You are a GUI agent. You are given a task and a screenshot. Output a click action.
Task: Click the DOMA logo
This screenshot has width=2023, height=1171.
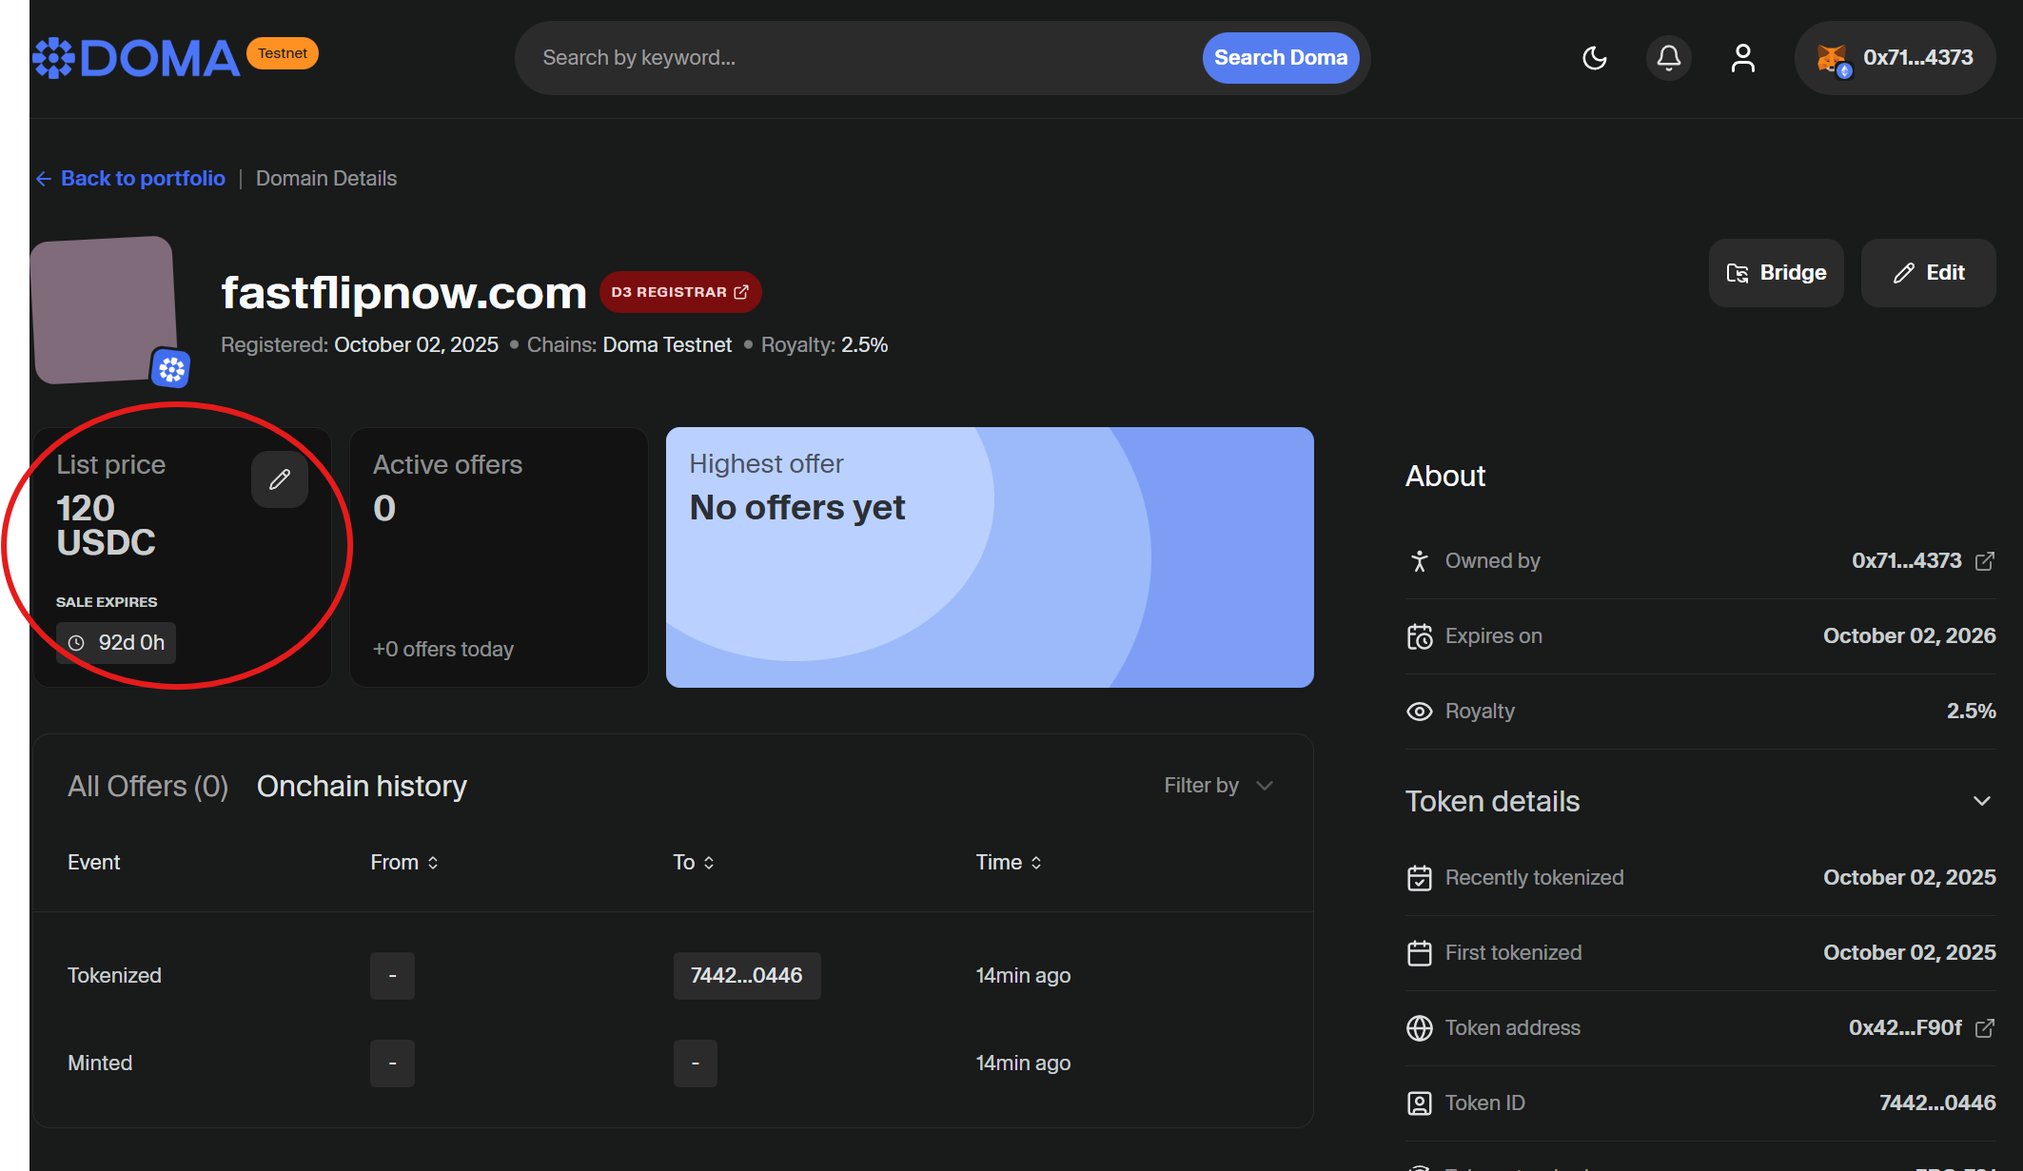(138, 58)
